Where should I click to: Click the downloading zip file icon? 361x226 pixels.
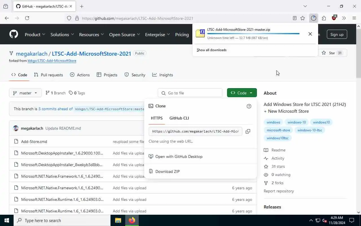click(200, 33)
